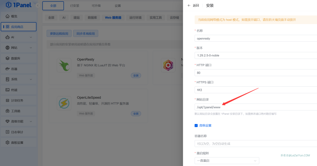
Task: Click the layers icon beside 数据库
Action: (x=8, y=58)
